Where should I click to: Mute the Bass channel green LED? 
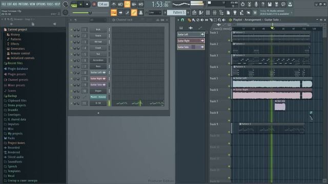click(x=71, y=66)
